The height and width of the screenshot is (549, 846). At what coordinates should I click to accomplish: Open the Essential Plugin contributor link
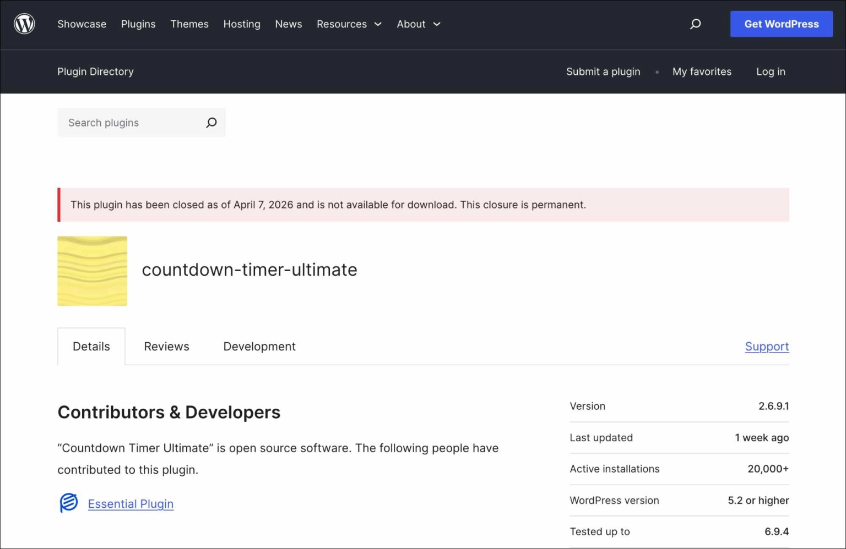[131, 504]
